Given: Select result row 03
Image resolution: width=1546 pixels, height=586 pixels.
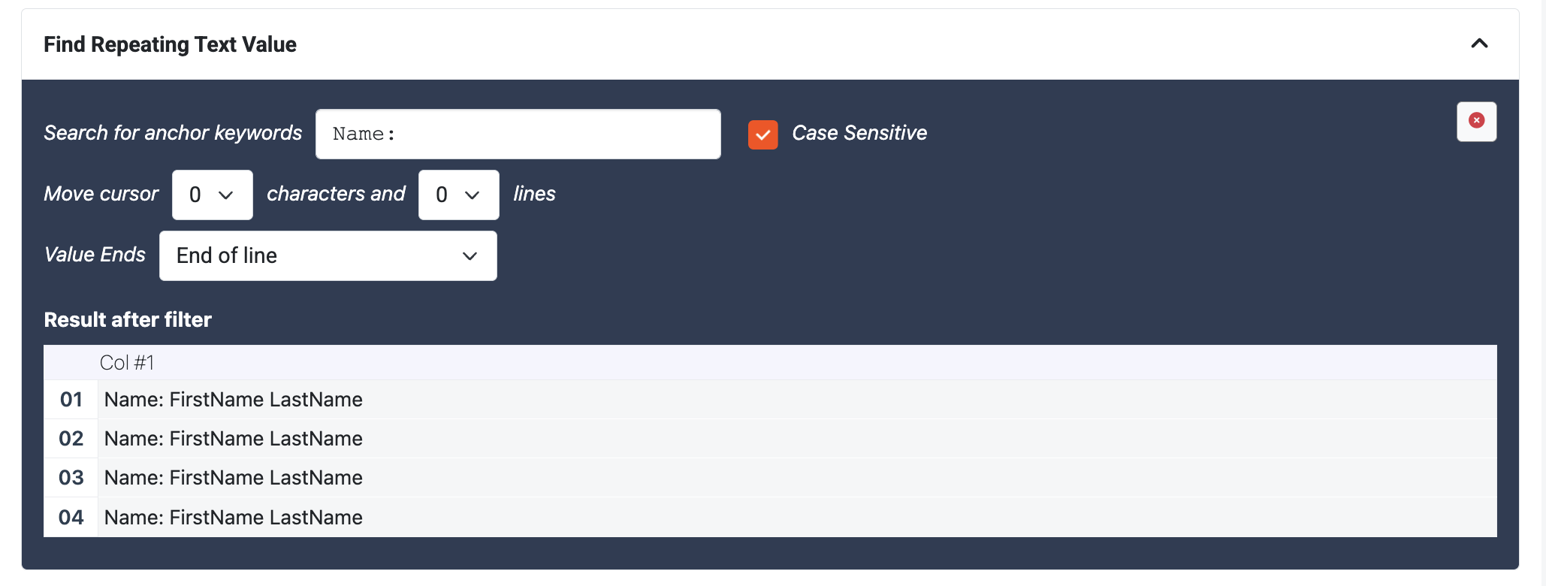Looking at the screenshot, I should [x=233, y=478].
